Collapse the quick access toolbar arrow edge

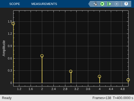coord(89,4)
